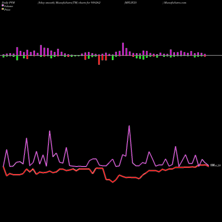Click the tallest magenta volume bar
Image resolution: width=222 pixels, height=222 pixels.
pos(123,49)
